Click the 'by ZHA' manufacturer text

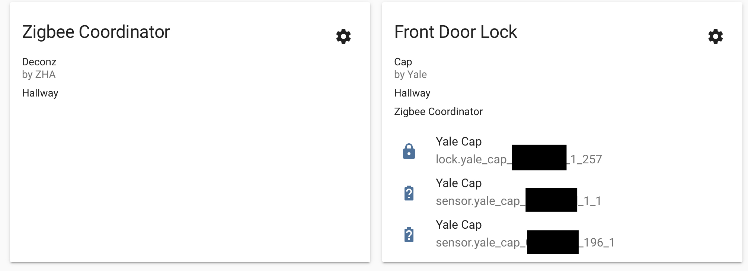[x=39, y=75]
